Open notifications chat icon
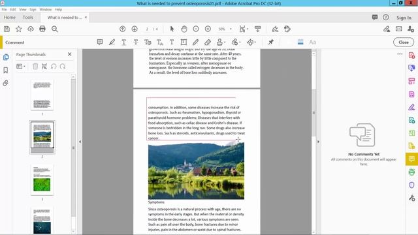Screen dimensions: 418x235 [x=374, y=18]
